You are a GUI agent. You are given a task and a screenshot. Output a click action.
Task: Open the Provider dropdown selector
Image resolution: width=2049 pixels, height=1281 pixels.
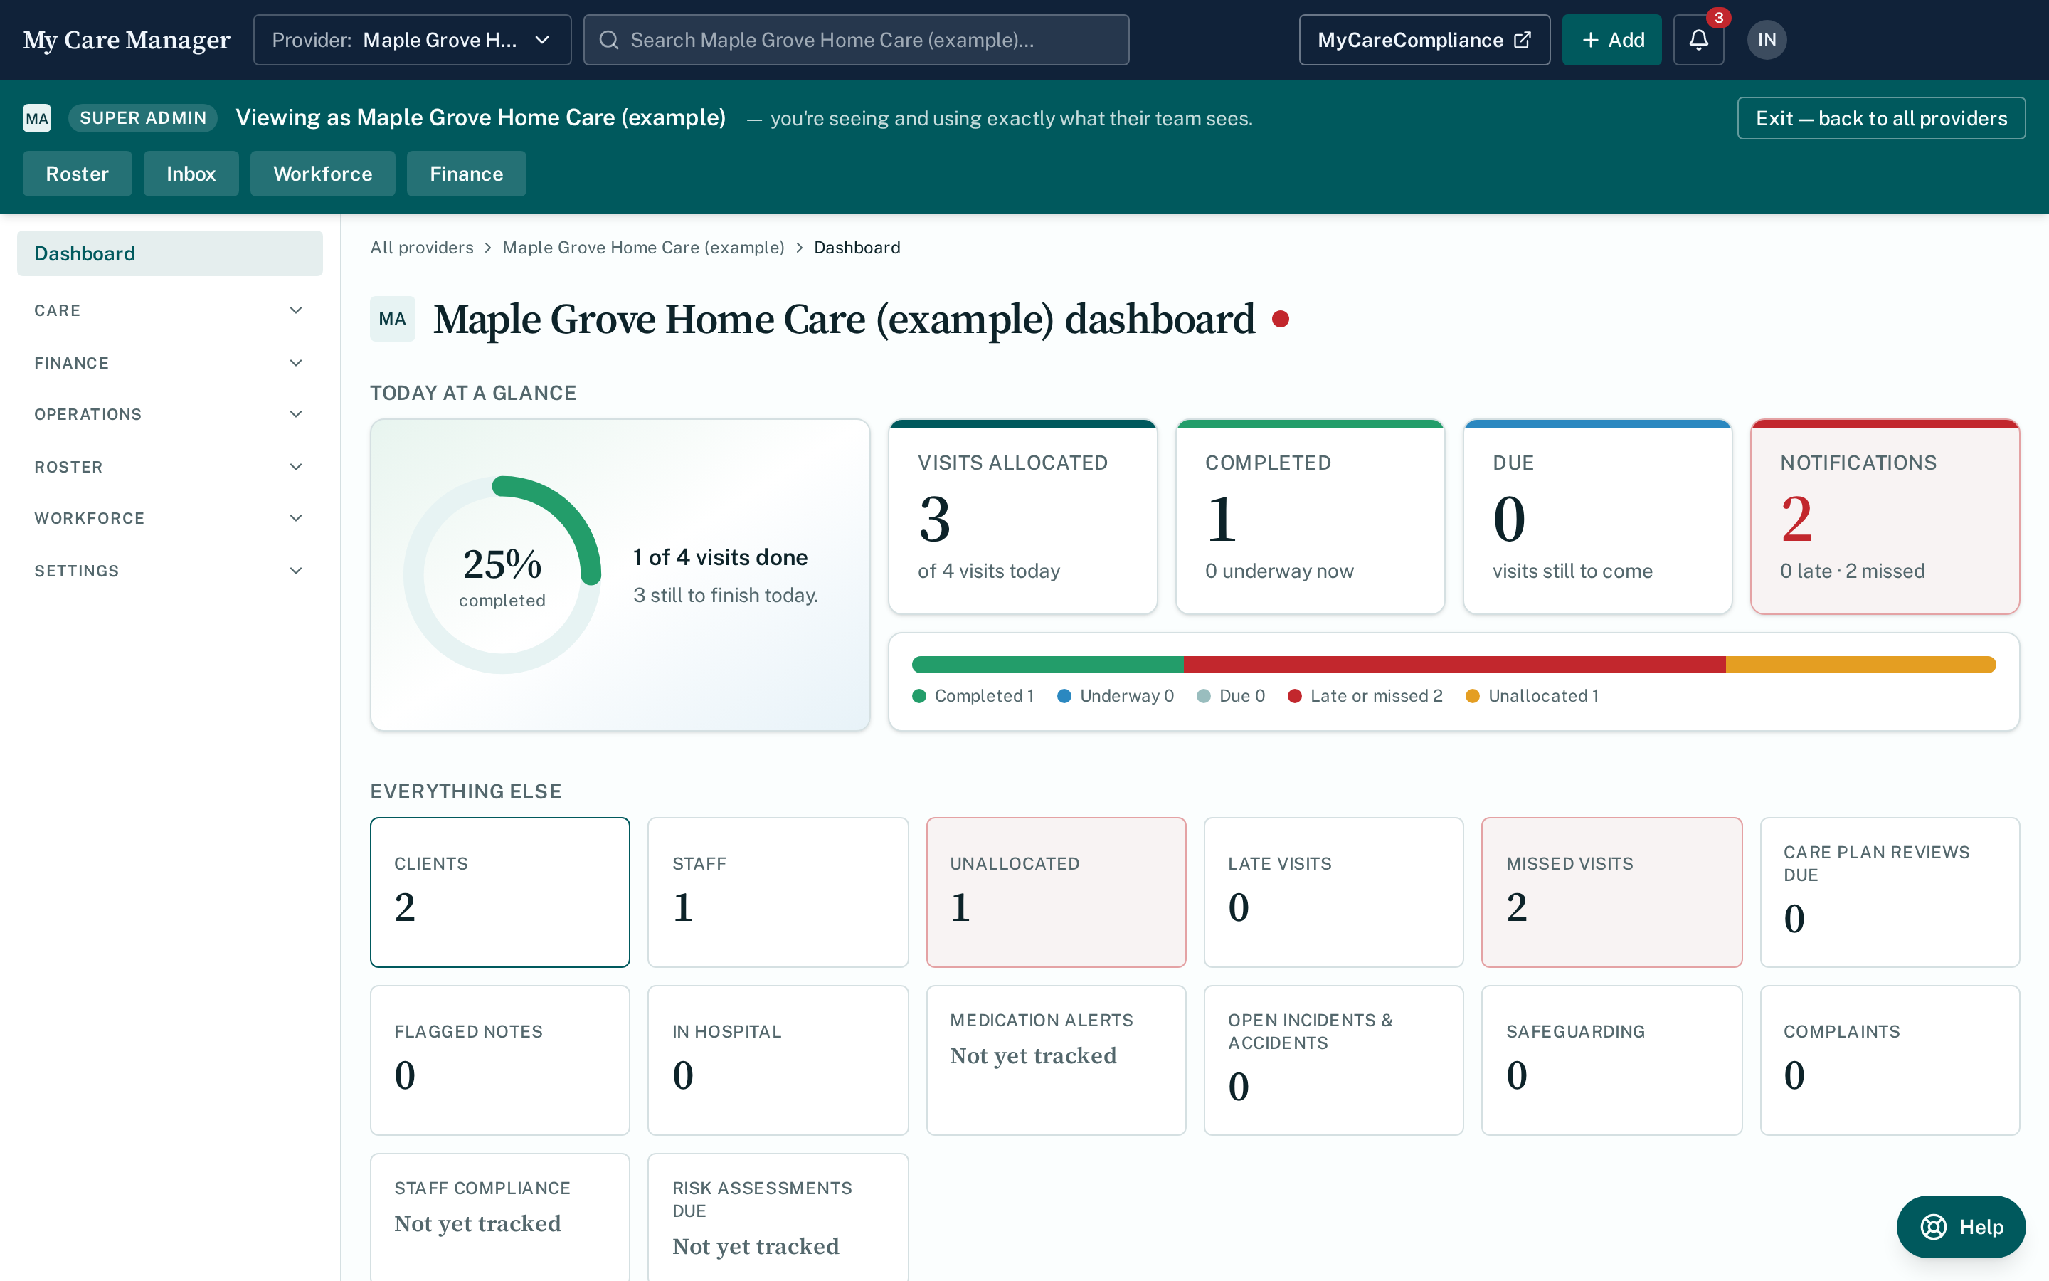[x=413, y=40]
